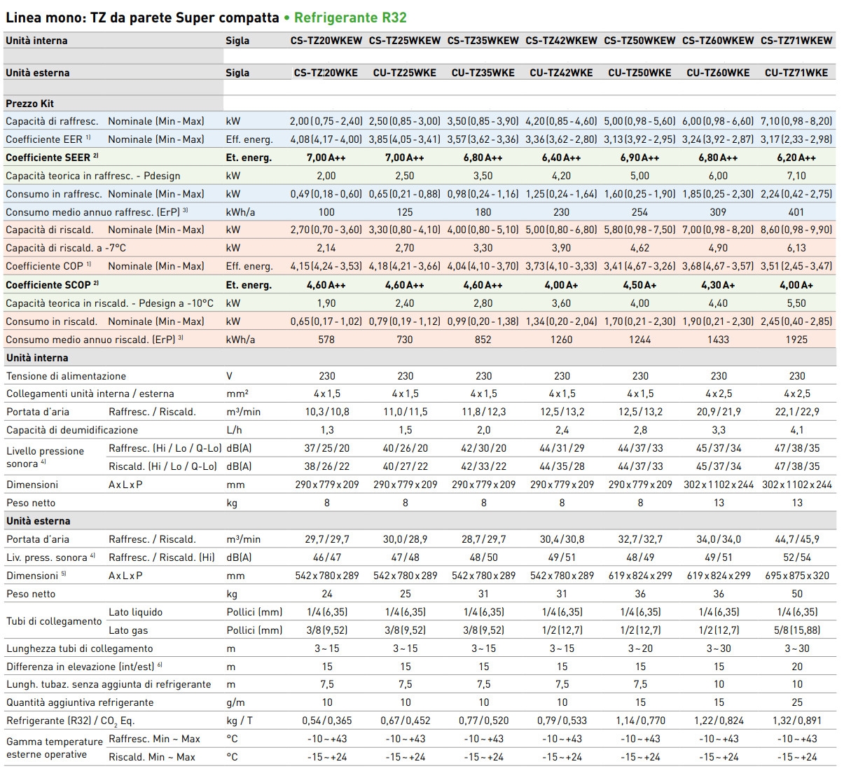
Task: Select the CS-TZ35WKEW column header
Action: coord(483,41)
